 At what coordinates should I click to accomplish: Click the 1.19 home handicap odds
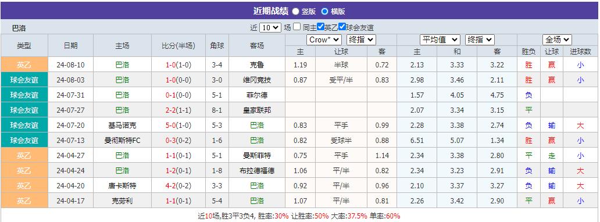point(300,65)
